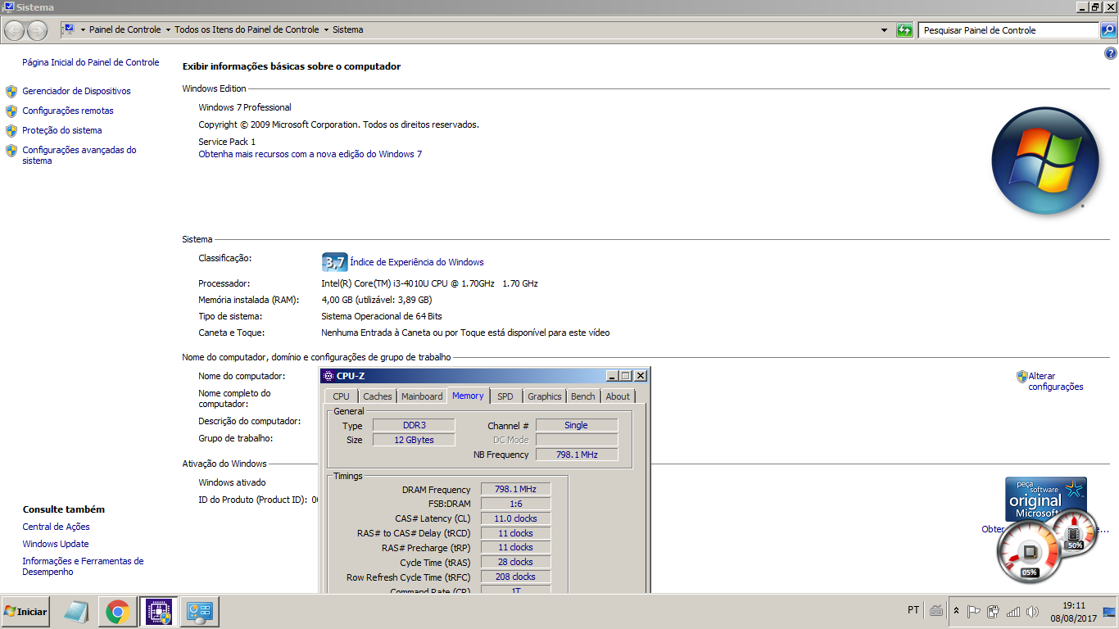This screenshot has height=629, width=1119.
Task: Expand dropdown after Todos os Itens breadcrumb
Action: 326,29
